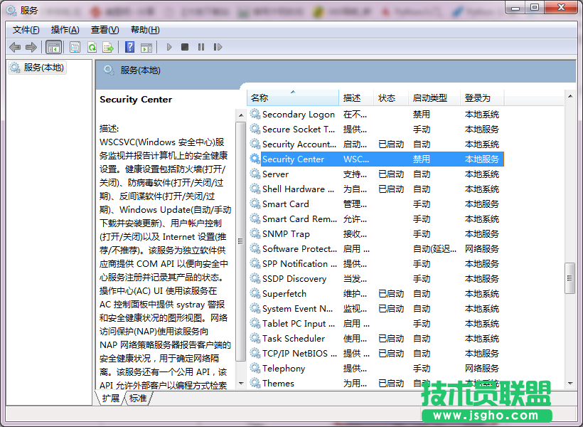Open the Properties icon on the toolbar

click(x=75, y=46)
